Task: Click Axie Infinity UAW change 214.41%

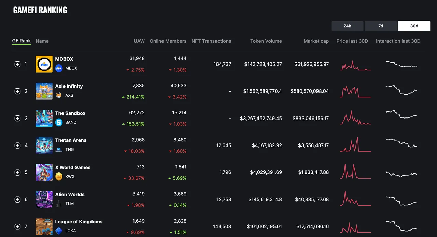Action: pyautogui.click(x=133, y=97)
